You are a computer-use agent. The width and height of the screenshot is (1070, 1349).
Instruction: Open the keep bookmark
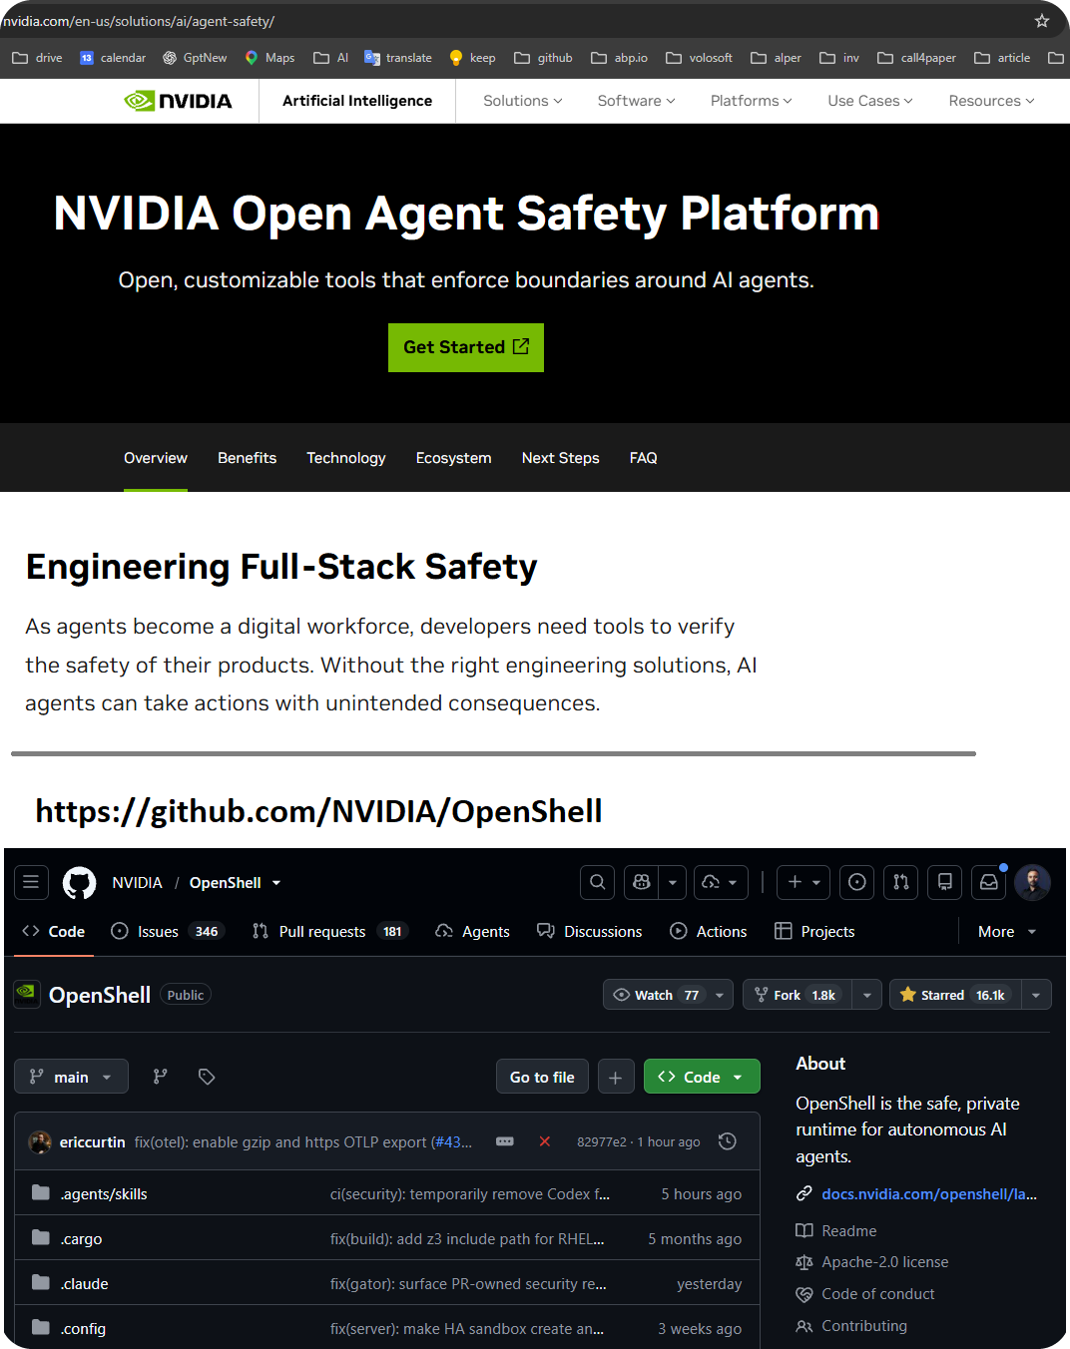472,58
